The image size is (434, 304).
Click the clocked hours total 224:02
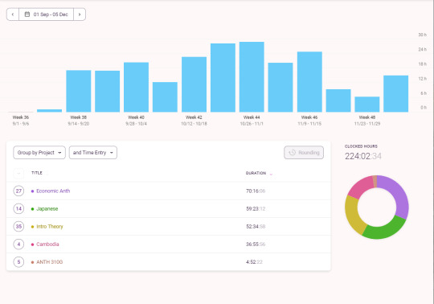[362, 157]
